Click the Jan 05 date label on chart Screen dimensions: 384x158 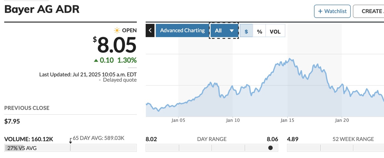[178, 120]
